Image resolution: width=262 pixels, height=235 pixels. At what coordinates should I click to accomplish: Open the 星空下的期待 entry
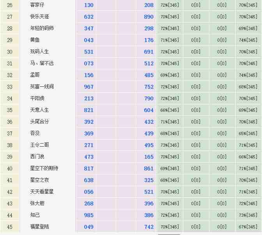click(x=44, y=168)
